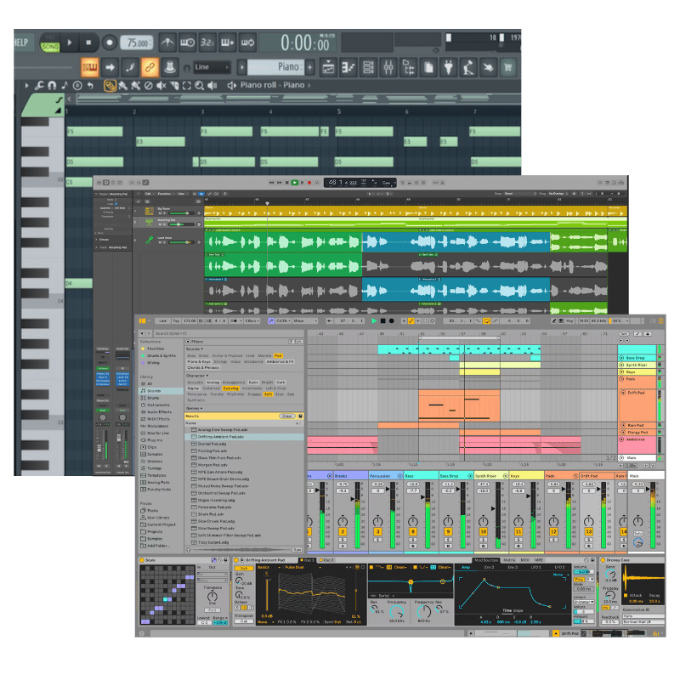Viewport: 680px width, 680px height.
Task: Click the plus button next to Piano pattern
Action: point(310,67)
